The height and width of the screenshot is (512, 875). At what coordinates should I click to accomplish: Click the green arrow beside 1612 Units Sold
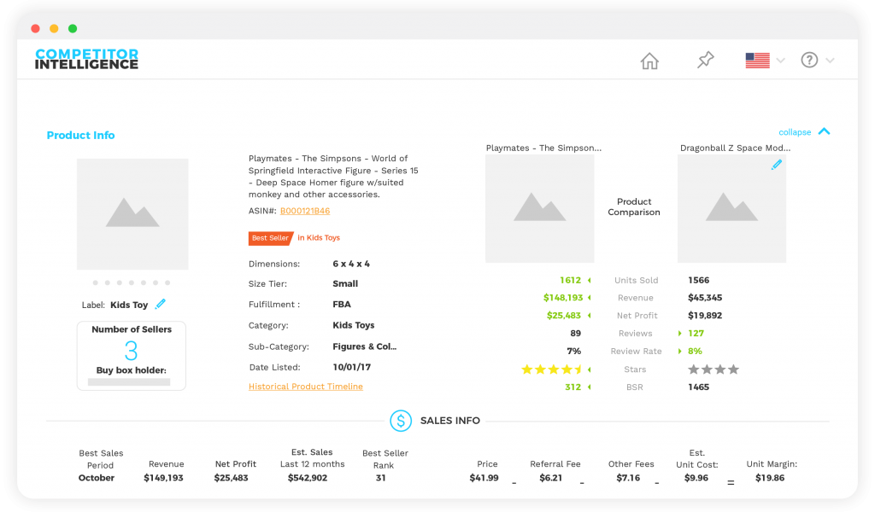590,279
